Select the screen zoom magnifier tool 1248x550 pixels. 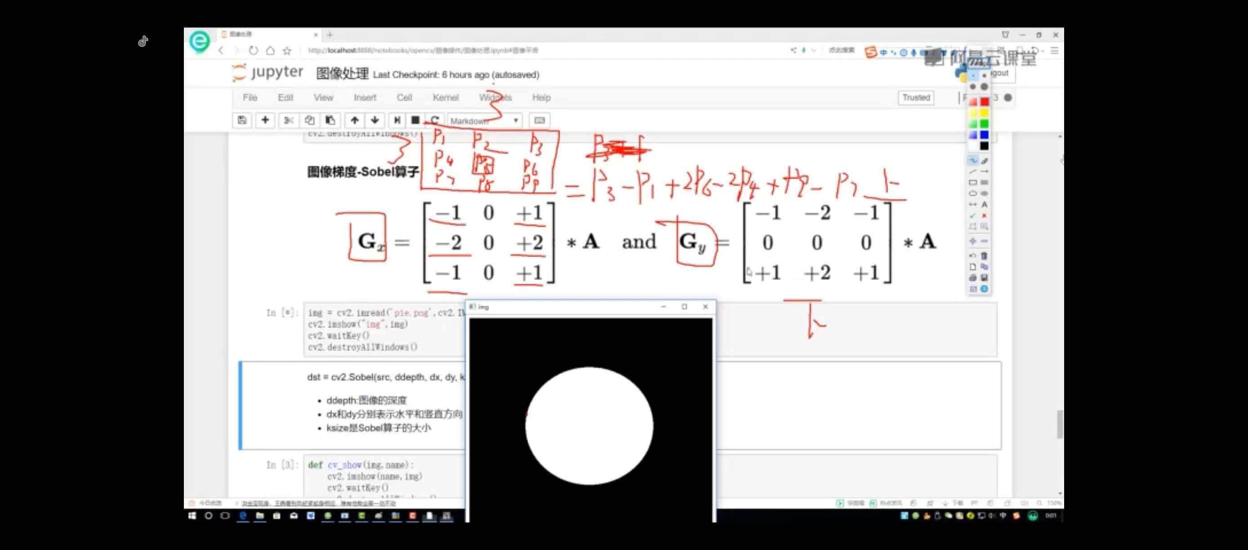(985, 226)
